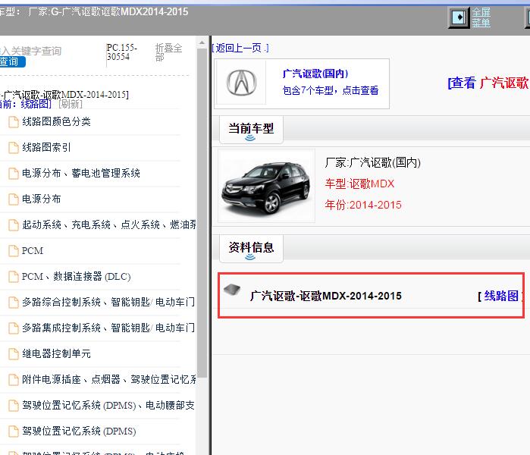Open the 全屏菜单 fullscreen menu icon
This screenshot has height=455, width=530.
coord(459,17)
